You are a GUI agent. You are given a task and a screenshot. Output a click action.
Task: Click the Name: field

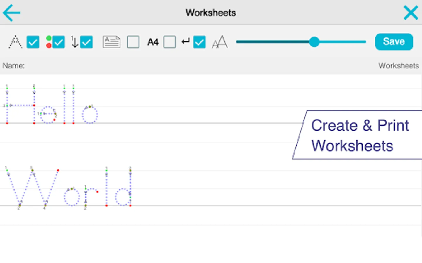tap(13, 65)
